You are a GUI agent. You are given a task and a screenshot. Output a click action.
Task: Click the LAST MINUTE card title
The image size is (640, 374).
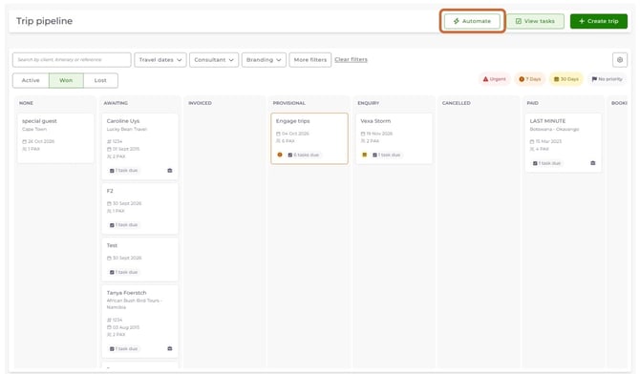click(x=547, y=121)
